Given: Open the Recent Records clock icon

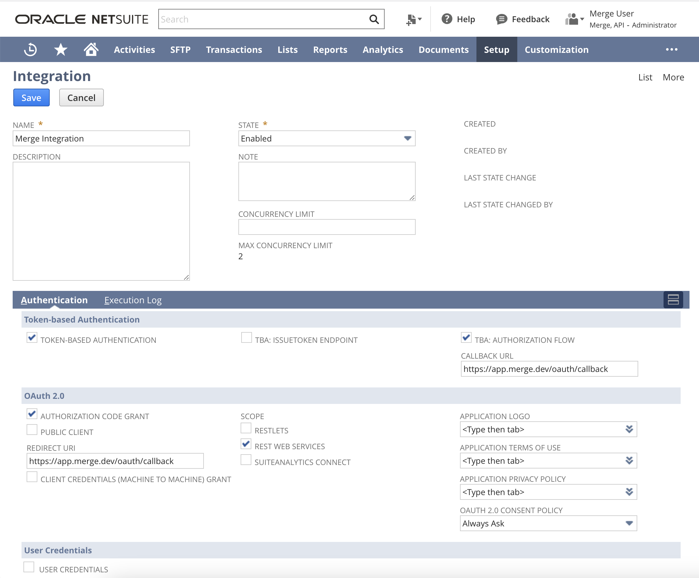Looking at the screenshot, I should pos(30,49).
